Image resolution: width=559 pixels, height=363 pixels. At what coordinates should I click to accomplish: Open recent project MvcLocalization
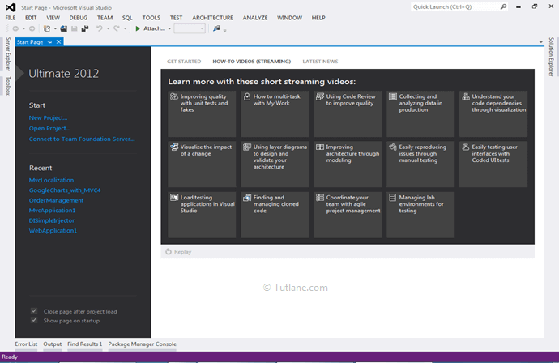click(51, 180)
